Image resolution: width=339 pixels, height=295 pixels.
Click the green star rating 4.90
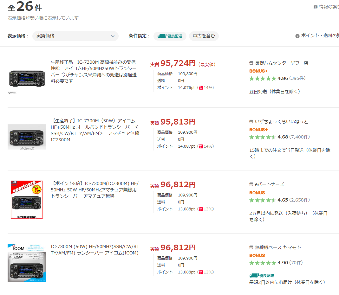point(263,263)
